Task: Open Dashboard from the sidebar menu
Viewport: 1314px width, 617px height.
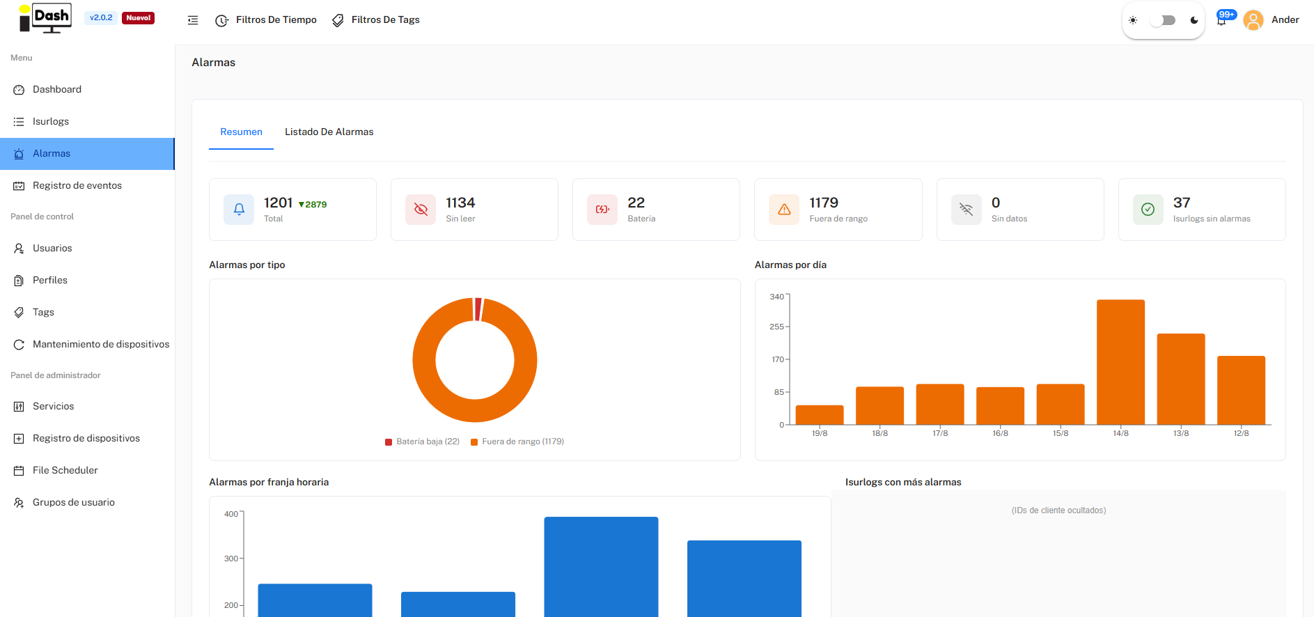Action: tap(87, 90)
